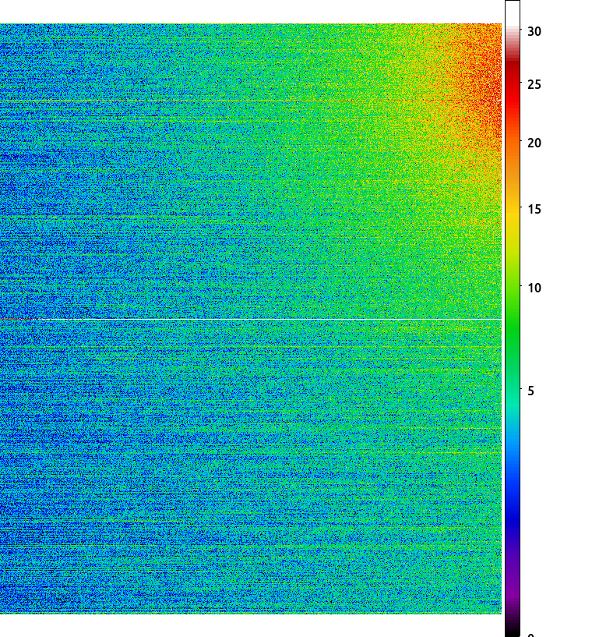Screen dimensions: 592x637
Task: Click the "30" tick label on the colorbar
Action: pyautogui.click(x=534, y=31)
